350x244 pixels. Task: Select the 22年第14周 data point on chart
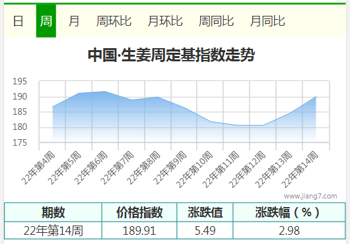tap(316, 97)
